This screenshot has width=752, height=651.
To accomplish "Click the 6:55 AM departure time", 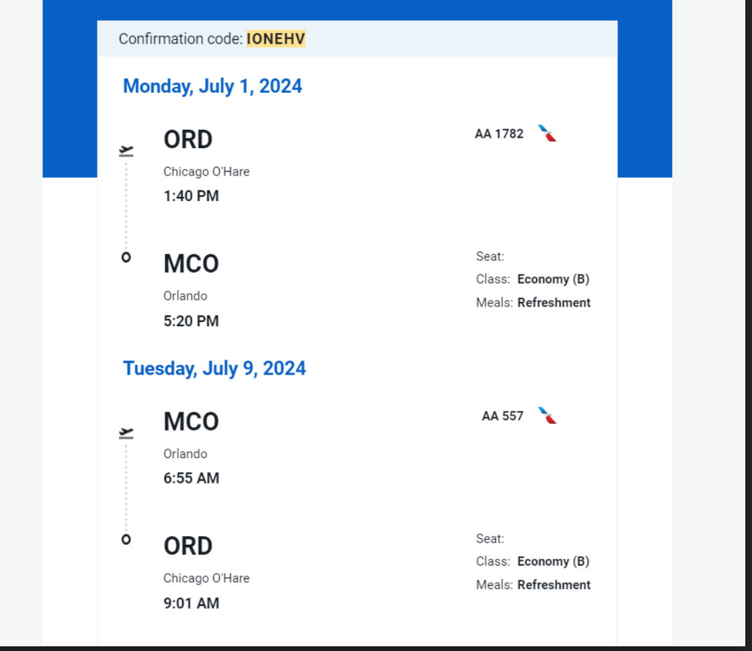I will 192,478.
